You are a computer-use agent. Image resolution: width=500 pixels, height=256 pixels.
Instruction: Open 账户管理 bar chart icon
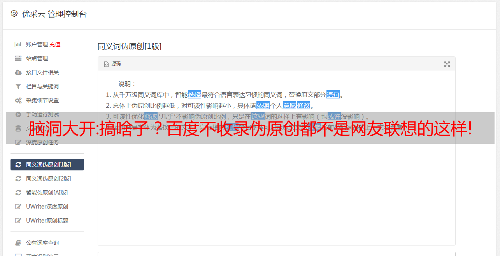pyautogui.click(x=18, y=44)
